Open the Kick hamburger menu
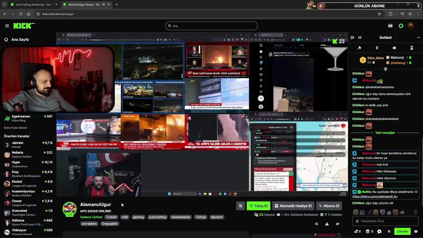Image resolution: width=423 pixels, height=238 pixels. point(7,26)
